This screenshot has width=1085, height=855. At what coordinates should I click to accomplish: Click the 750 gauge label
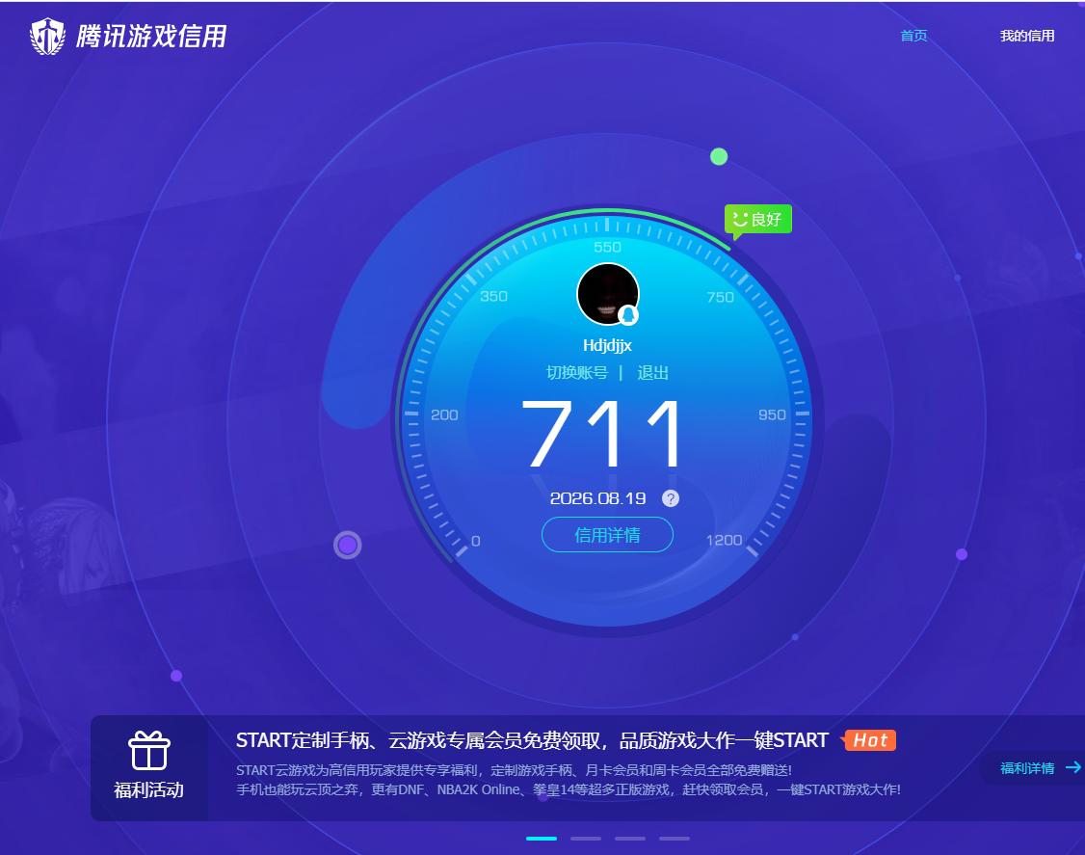click(721, 297)
